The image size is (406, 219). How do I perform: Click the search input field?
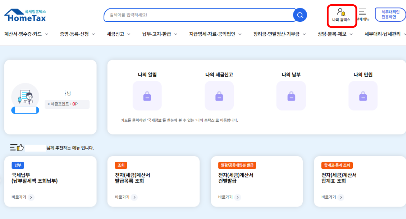(198, 15)
